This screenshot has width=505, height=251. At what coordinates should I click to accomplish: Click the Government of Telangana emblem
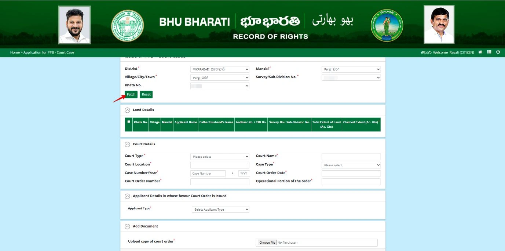pyautogui.click(x=127, y=25)
